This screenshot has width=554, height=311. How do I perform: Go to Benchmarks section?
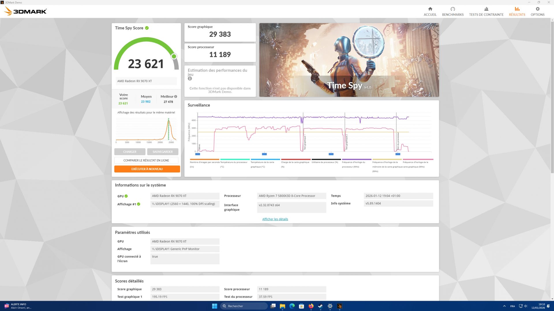tap(453, 11)
